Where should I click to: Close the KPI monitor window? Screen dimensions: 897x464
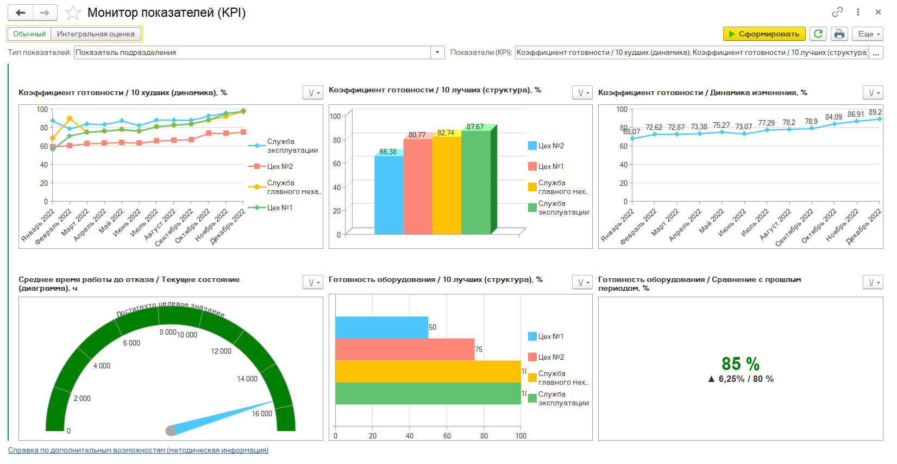(878, 12)
